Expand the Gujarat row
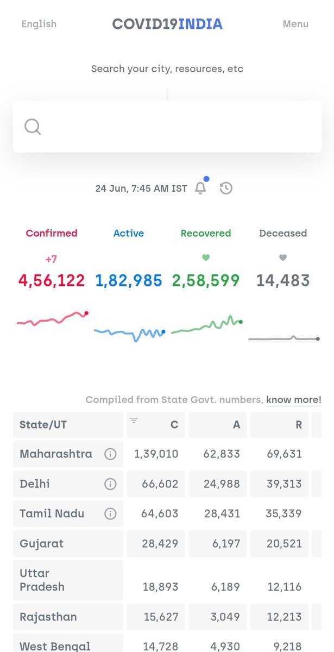 tap(167, 543)
